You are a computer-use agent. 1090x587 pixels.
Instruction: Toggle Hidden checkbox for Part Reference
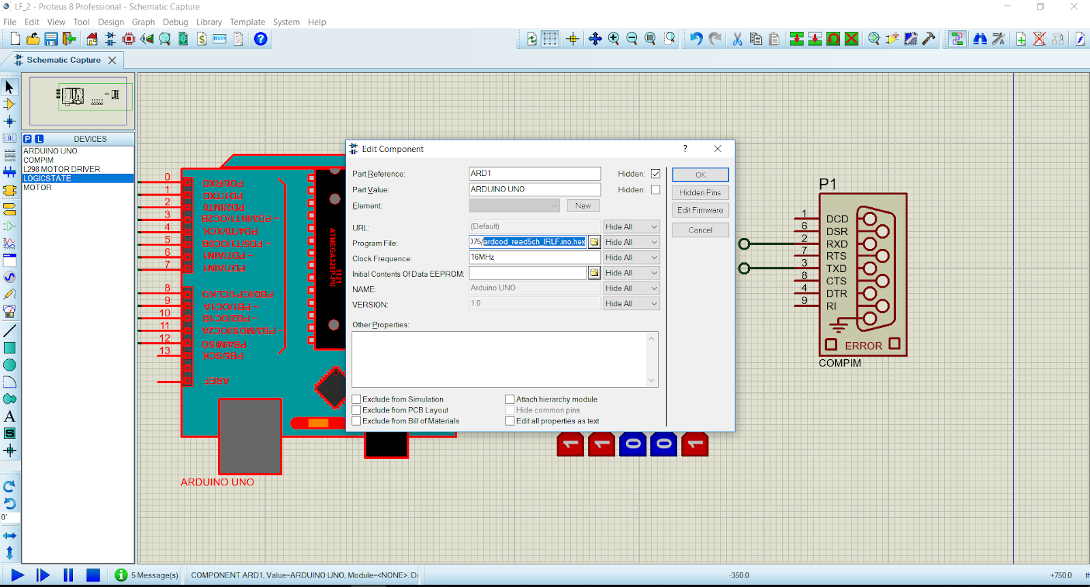pos(655,174)
